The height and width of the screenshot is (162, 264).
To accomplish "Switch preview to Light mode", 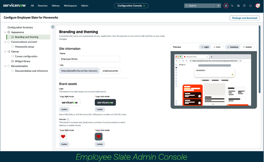I will (x=205, y=47).
